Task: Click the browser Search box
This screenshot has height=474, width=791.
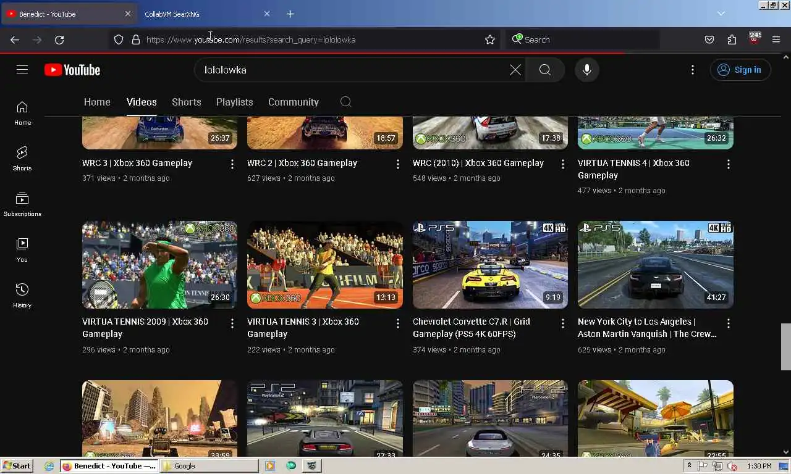Action: (582, 39)
